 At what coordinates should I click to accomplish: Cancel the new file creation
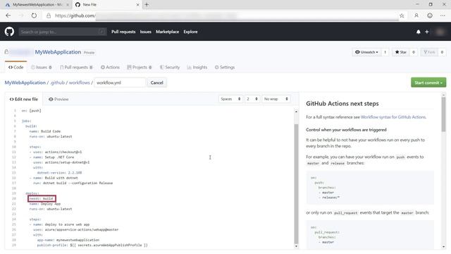(x=156, y=83)
